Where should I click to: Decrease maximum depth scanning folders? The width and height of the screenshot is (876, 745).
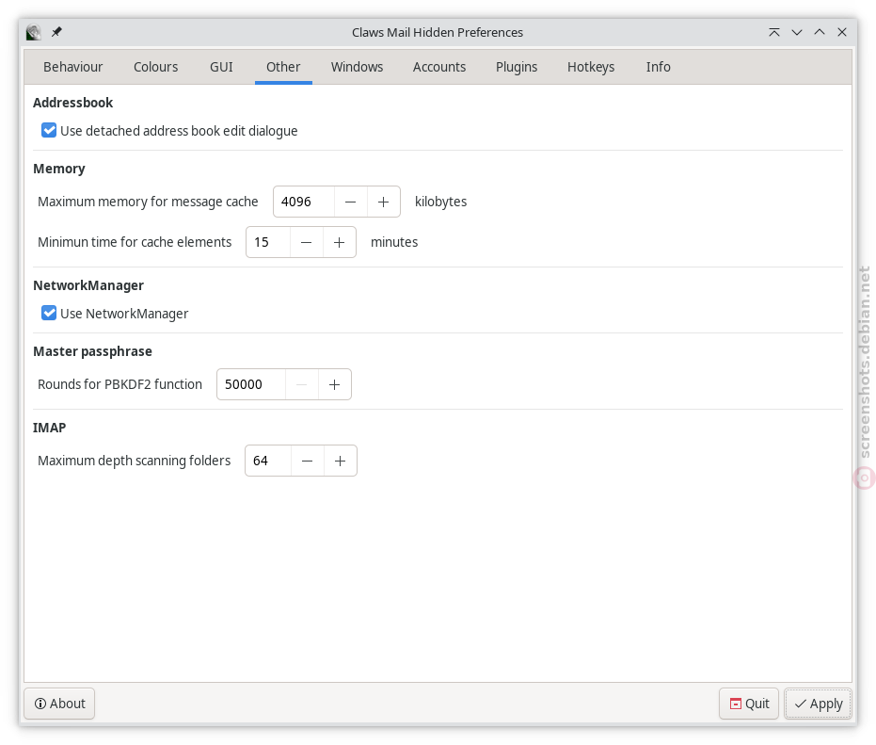308,461
